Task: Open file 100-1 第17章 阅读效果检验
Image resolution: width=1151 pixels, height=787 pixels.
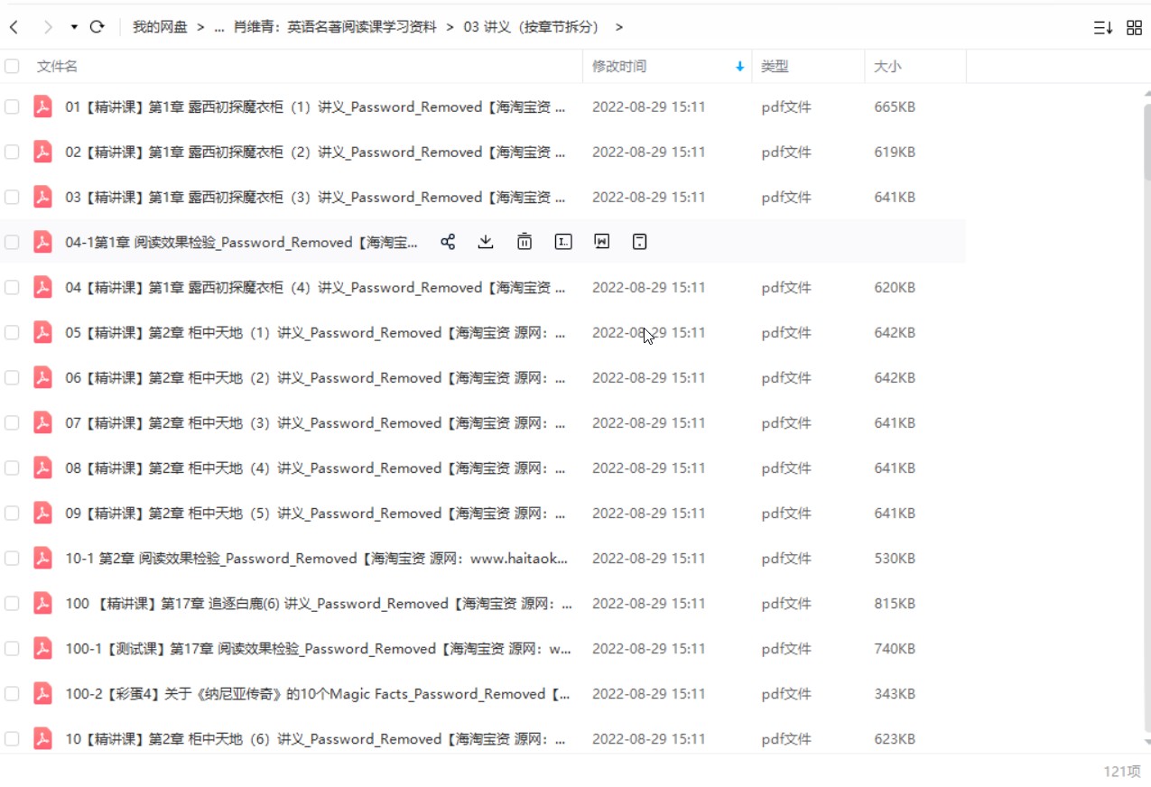Action: 318,648
